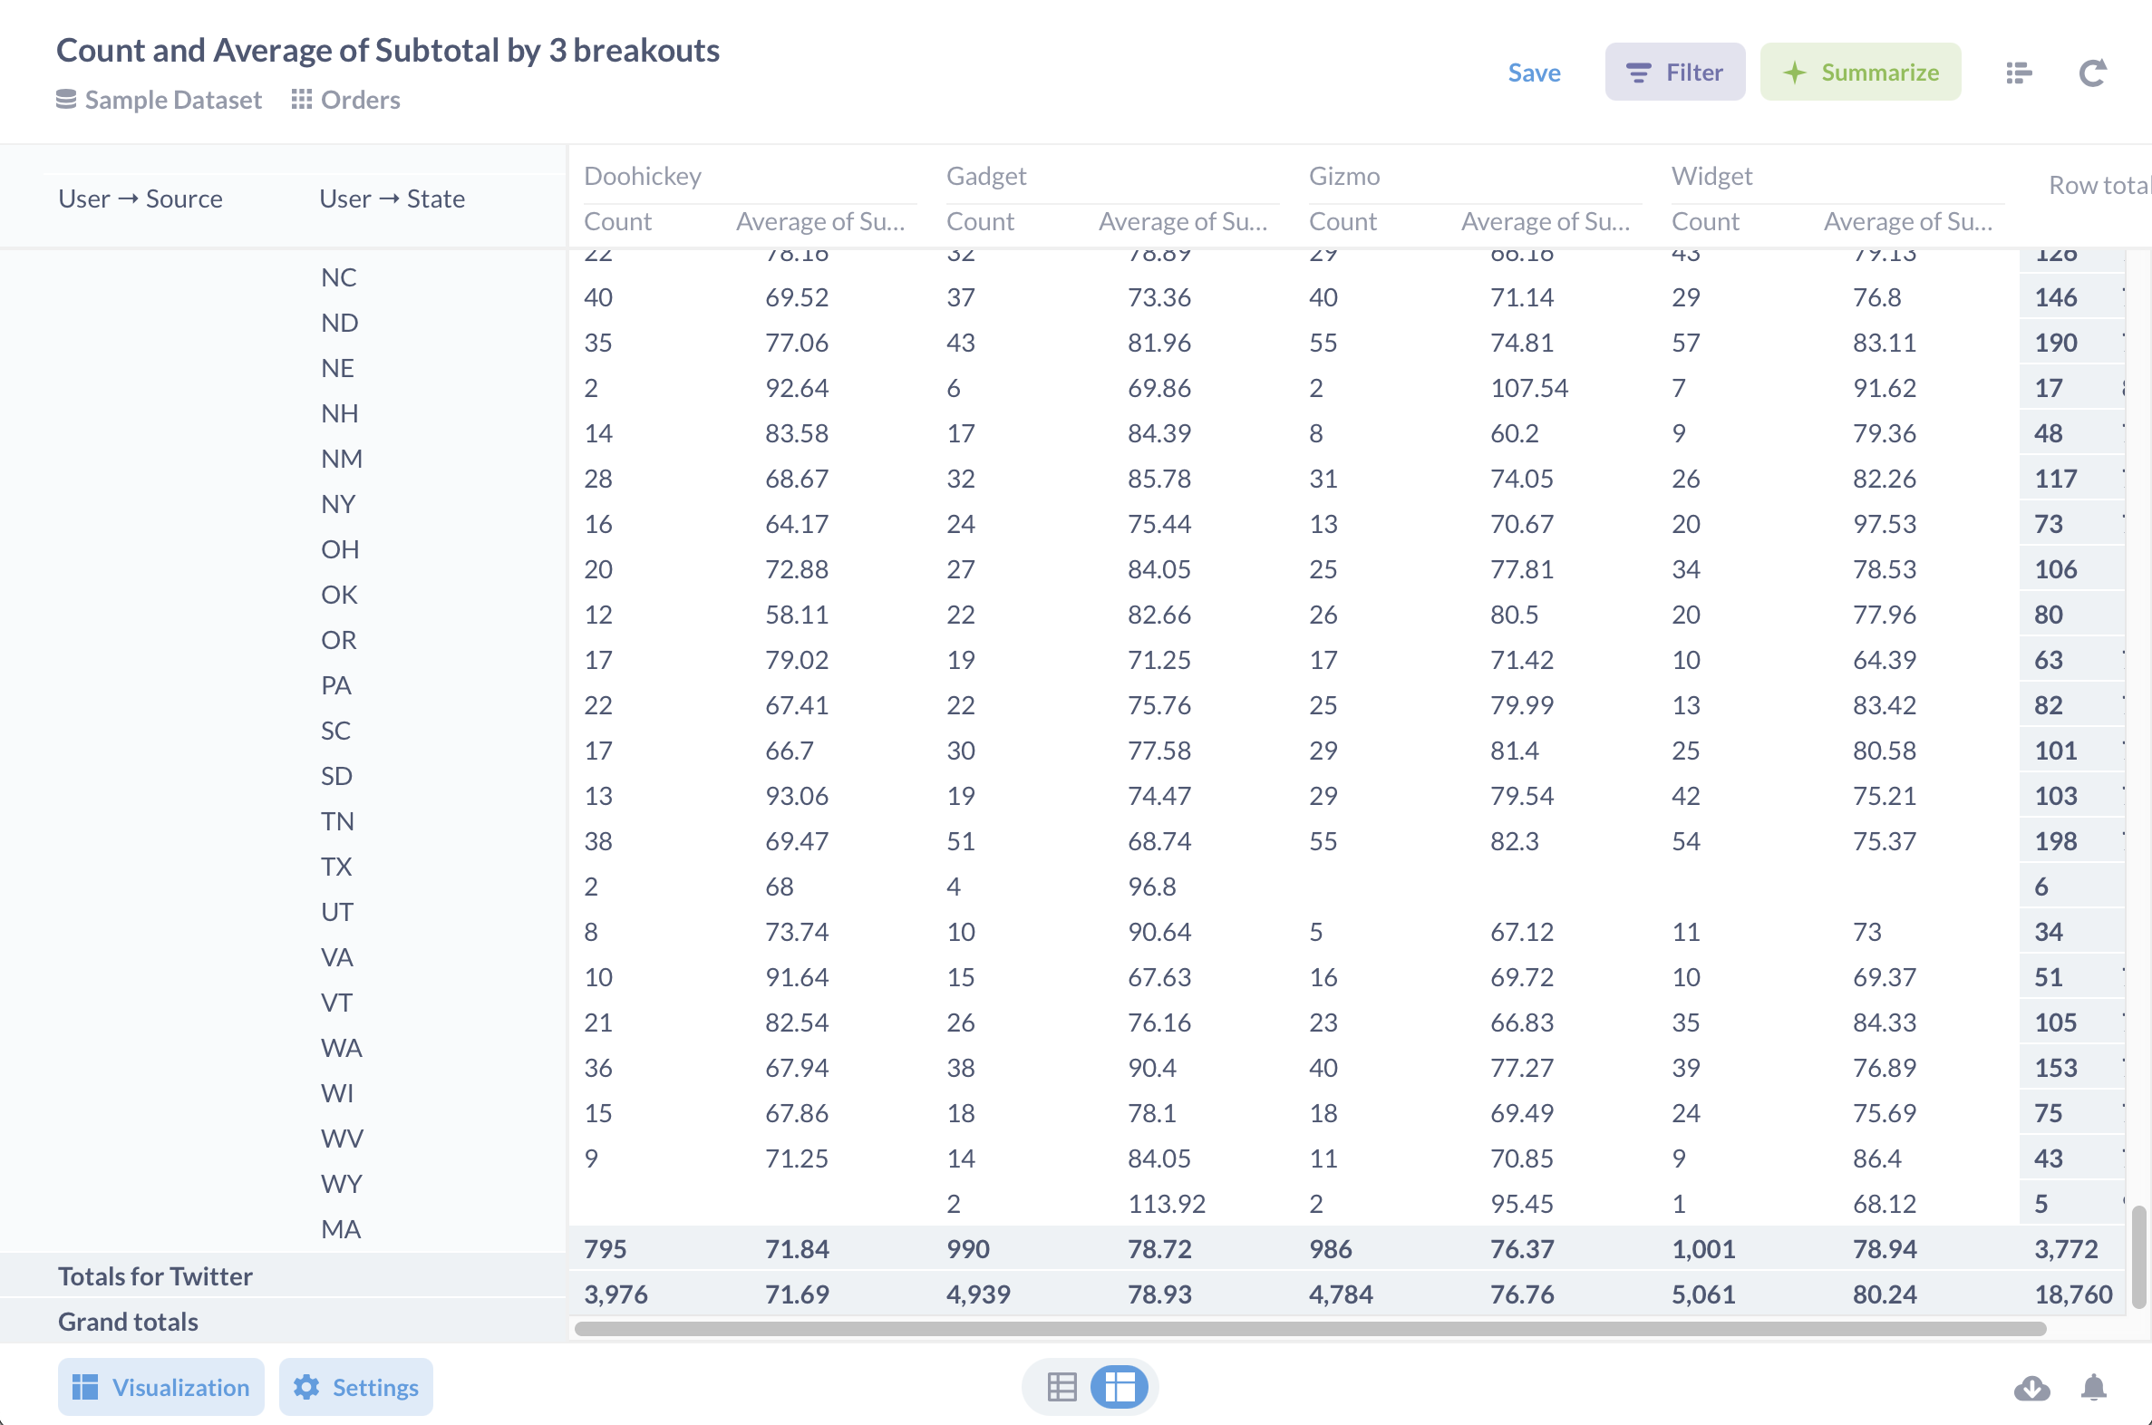Create an alert with the bell icon
Image resolution: width=2152 pixels, height=1425 pixels.
2094,1388
